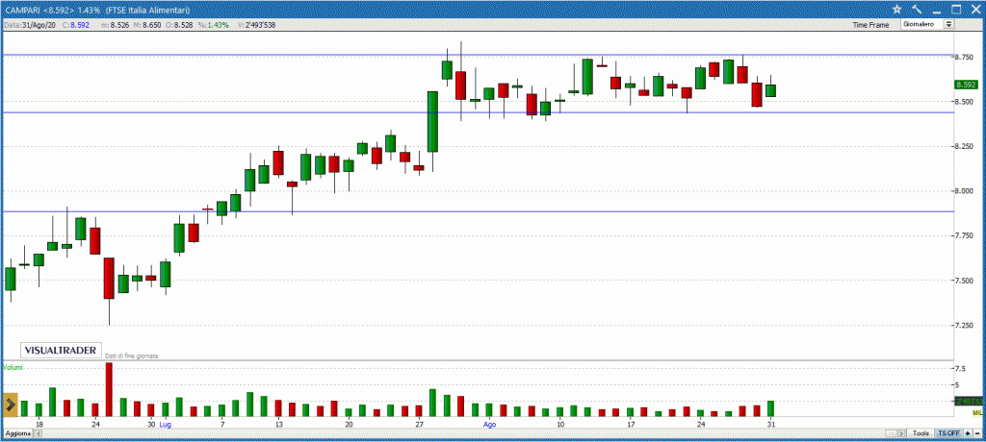Click the 'Time Frame' label
The width and height of the screenshot is (986, 442).
[x=870, y=25]
